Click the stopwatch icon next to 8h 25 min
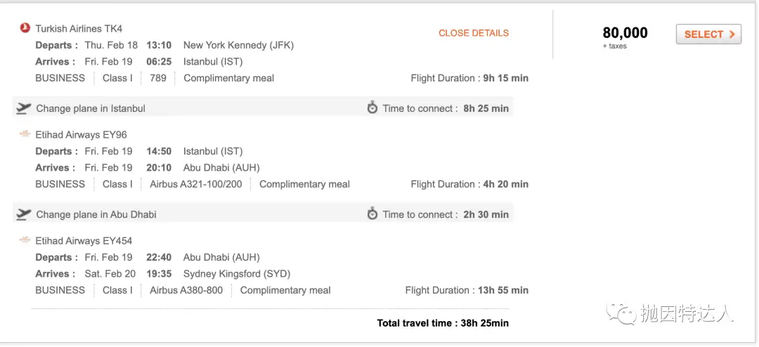 [372, 108]
